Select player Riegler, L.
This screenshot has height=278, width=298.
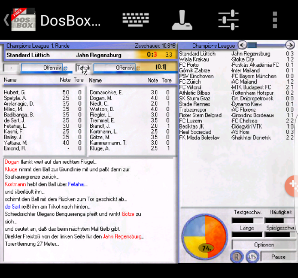(x=130, y=115)
